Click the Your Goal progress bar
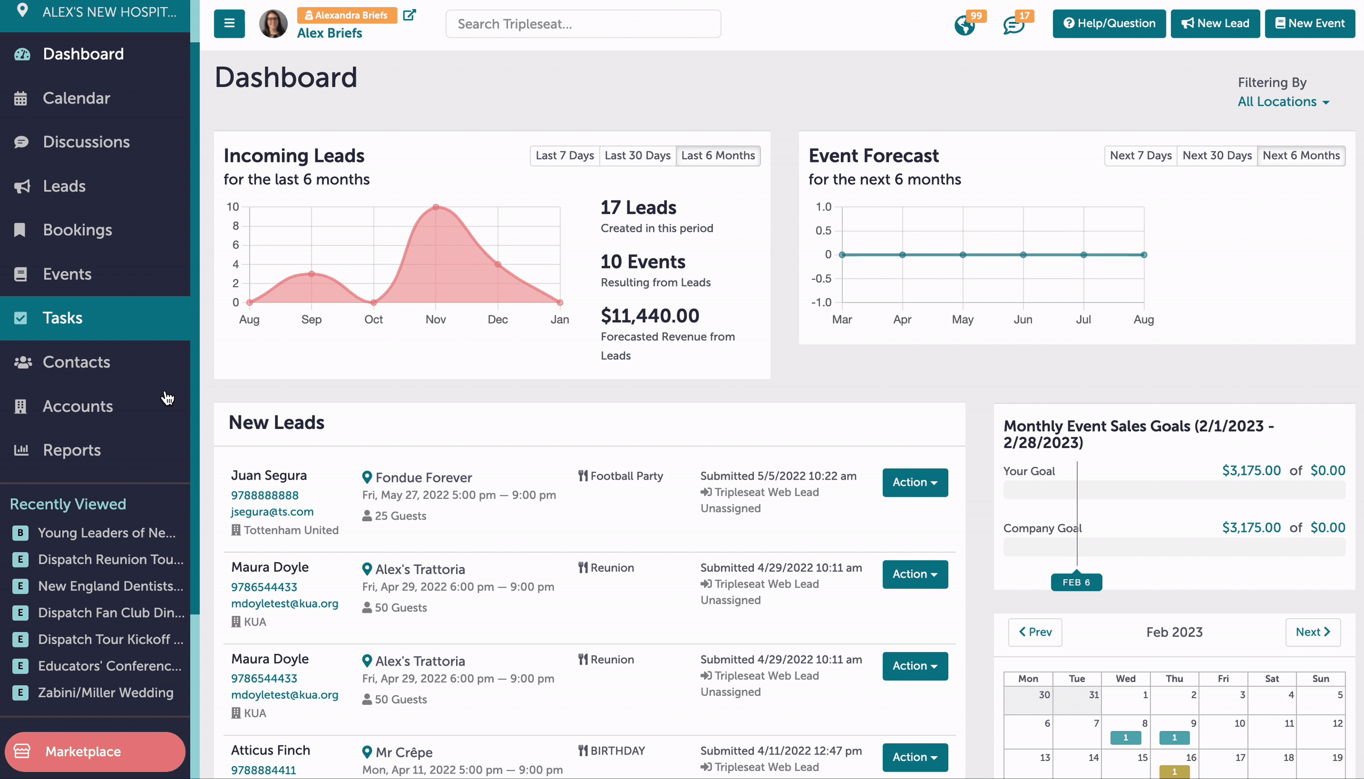Viewport: 1364px width, 779px height. point(1174,490)
